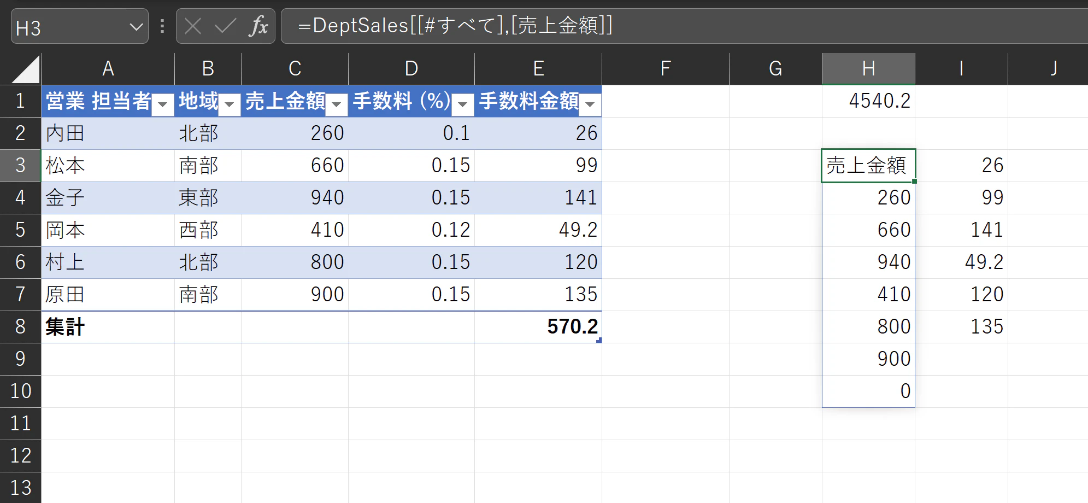Select 東部 region cell
Image resolution: width=1088 pixels, height=503 pixels.
pos(208,198)
